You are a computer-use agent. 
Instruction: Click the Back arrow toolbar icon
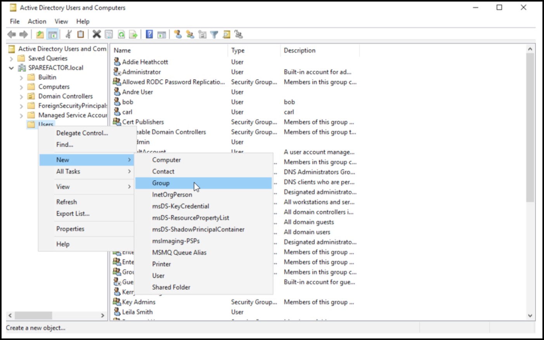(x=12, y=35)
